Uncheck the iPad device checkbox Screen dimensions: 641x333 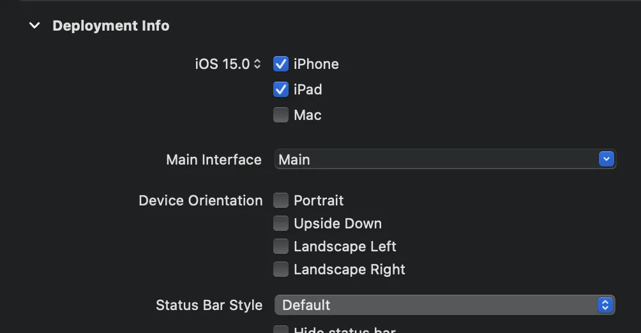(x=281, y=89)
